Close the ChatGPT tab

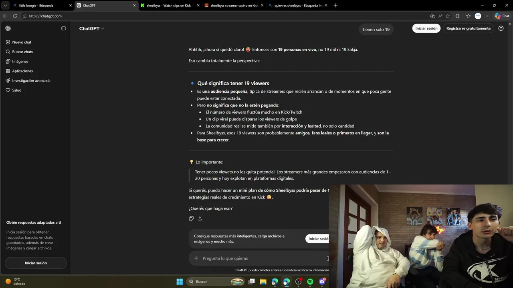134,6
